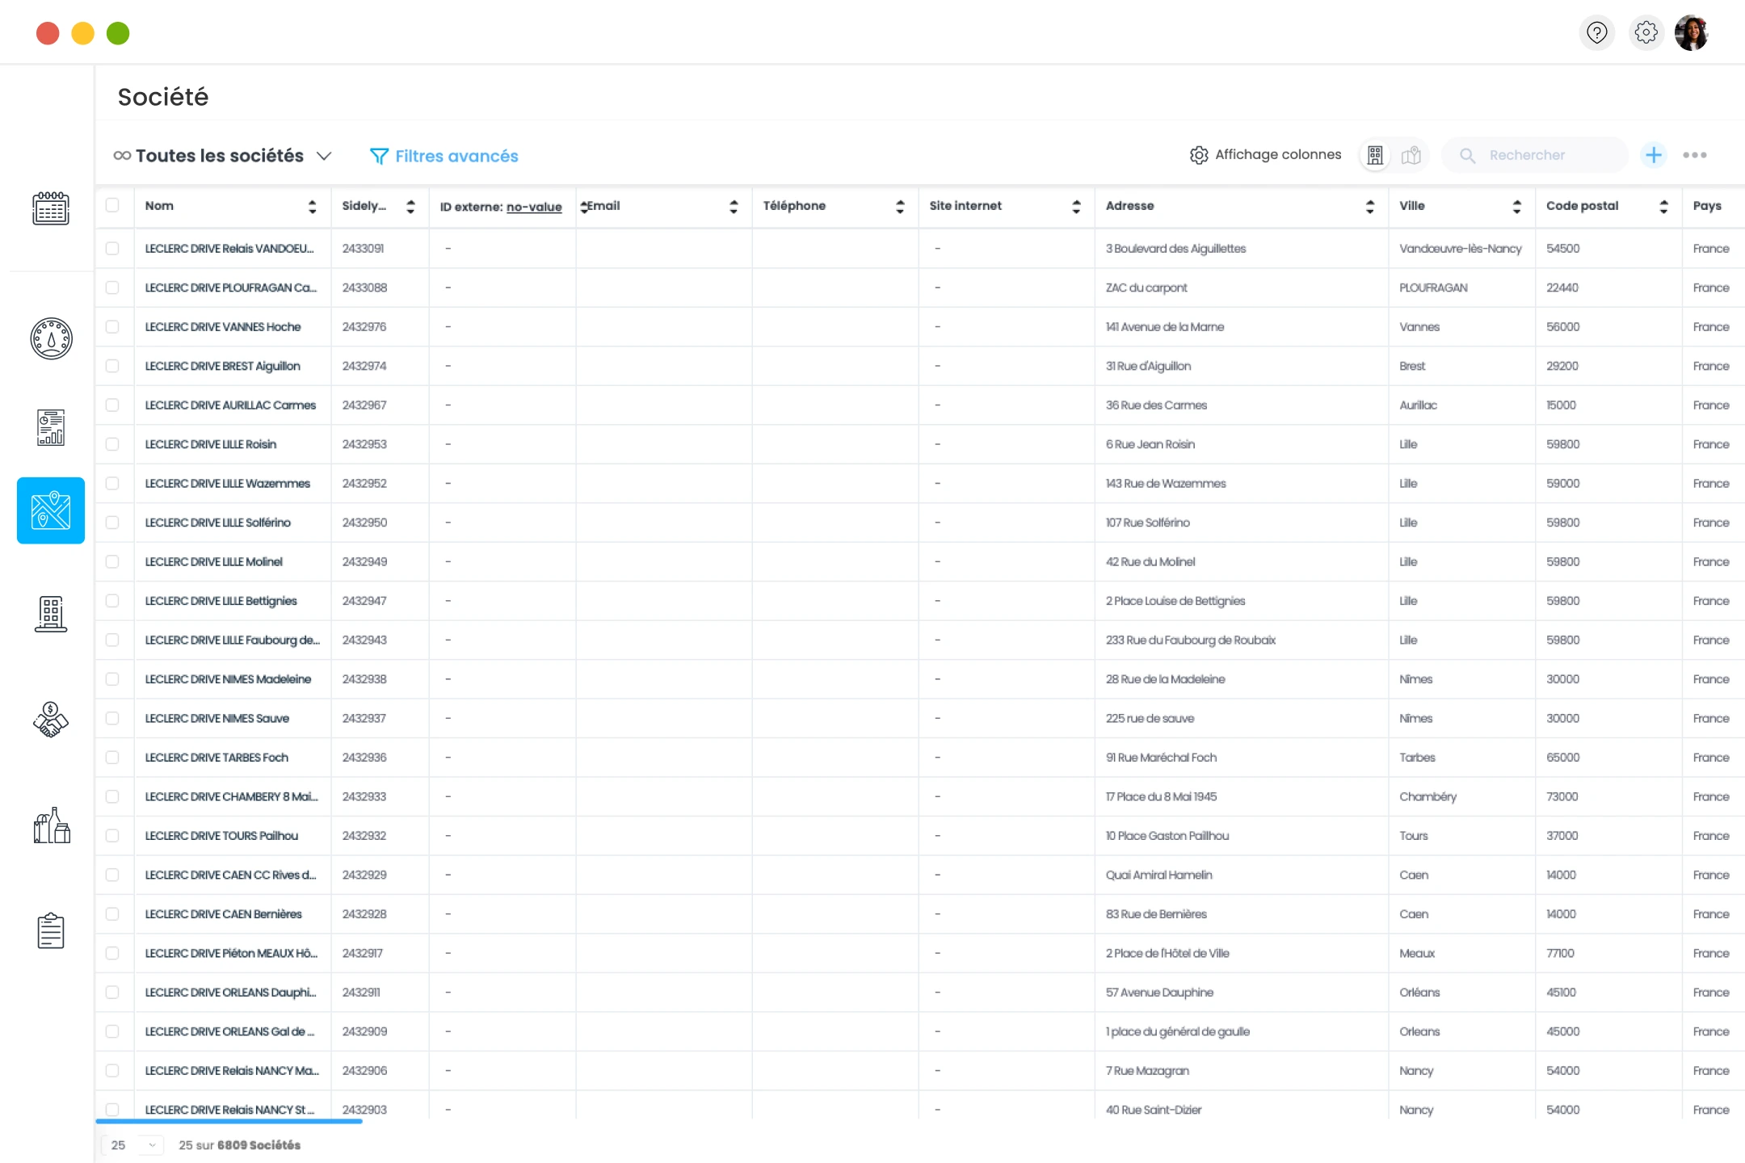The image size is (1745, 1163).
Task: Select the deals handshake icon in the sidebar
Action: (x=50, y=719)
